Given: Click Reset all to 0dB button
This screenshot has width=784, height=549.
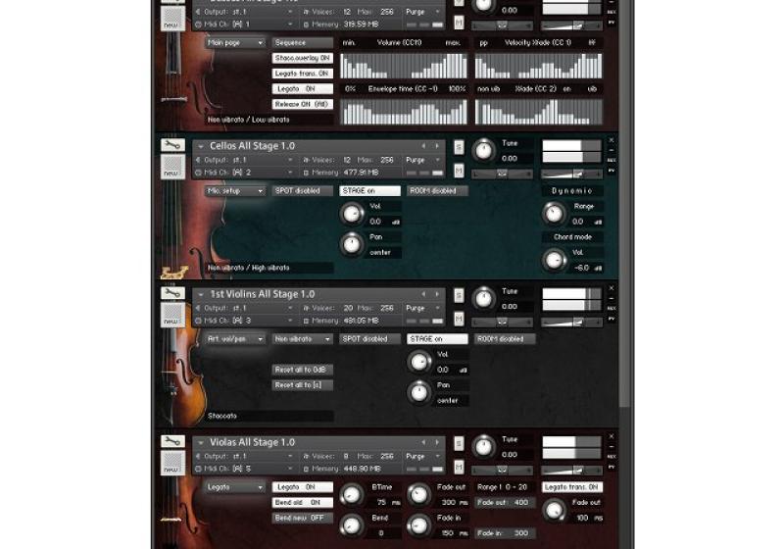Looking at the screenshot, I should pyautogui.click(x=303, y=370).
